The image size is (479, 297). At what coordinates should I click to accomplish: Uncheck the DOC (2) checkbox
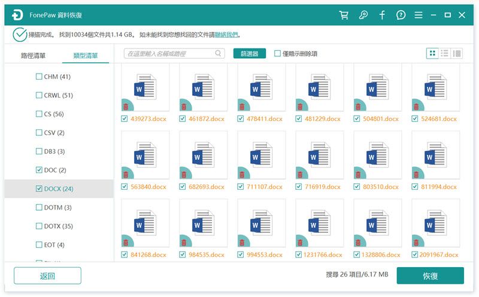point(39,169)
